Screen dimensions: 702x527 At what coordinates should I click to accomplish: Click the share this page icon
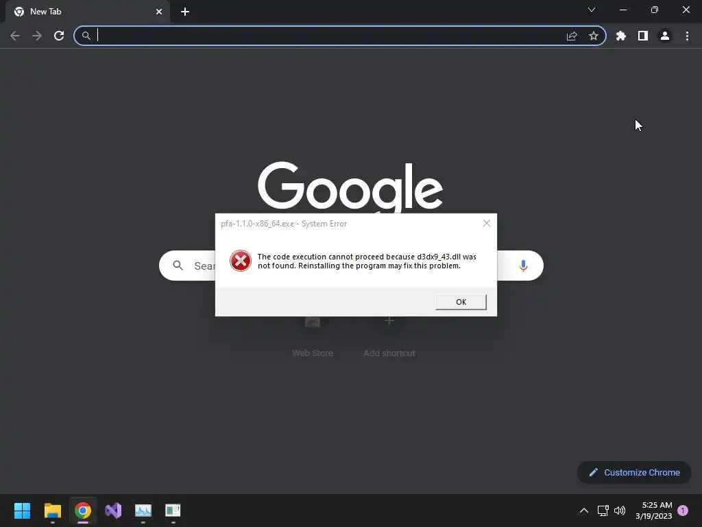[x=572, y=36]
